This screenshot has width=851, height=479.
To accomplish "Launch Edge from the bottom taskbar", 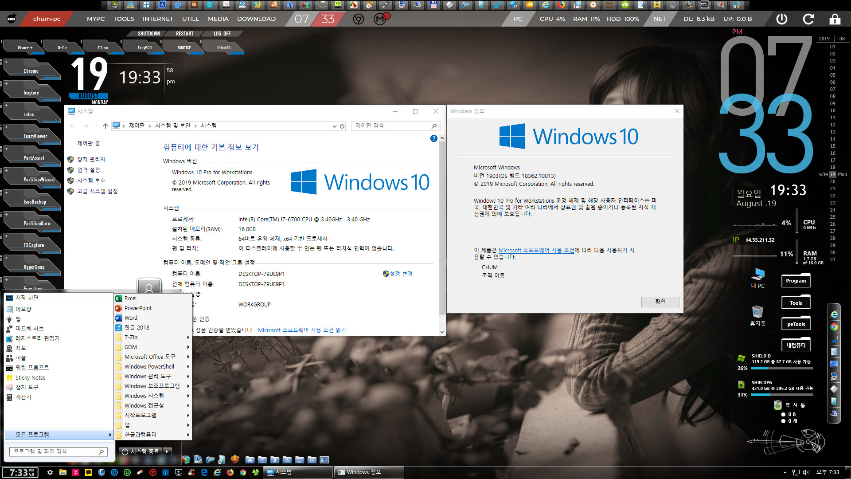I will point(204,472).
